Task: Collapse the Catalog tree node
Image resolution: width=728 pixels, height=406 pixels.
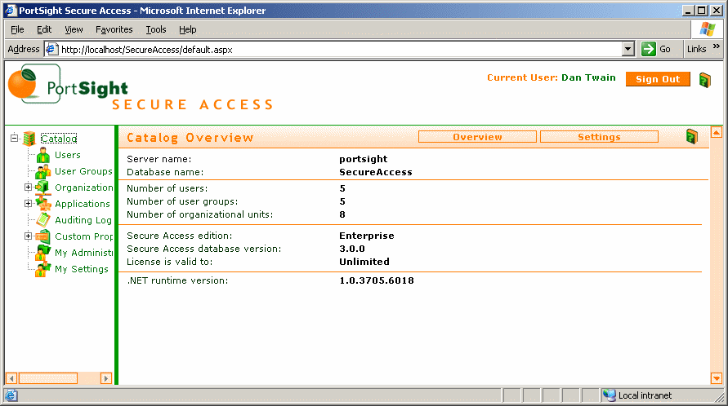Action: click(x=15, y=138)
